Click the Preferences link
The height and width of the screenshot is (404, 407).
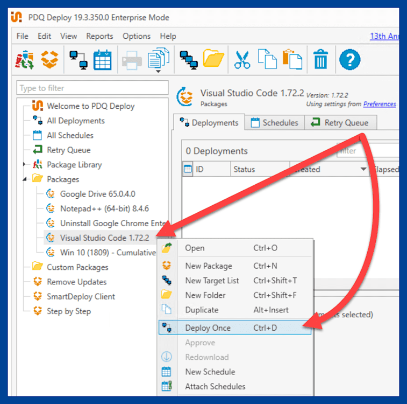pyautogui.click(x=380, y=104)
